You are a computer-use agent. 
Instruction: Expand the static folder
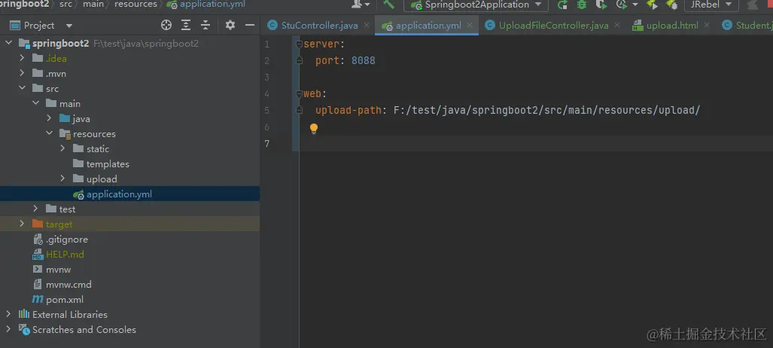(x=62, y=148)
